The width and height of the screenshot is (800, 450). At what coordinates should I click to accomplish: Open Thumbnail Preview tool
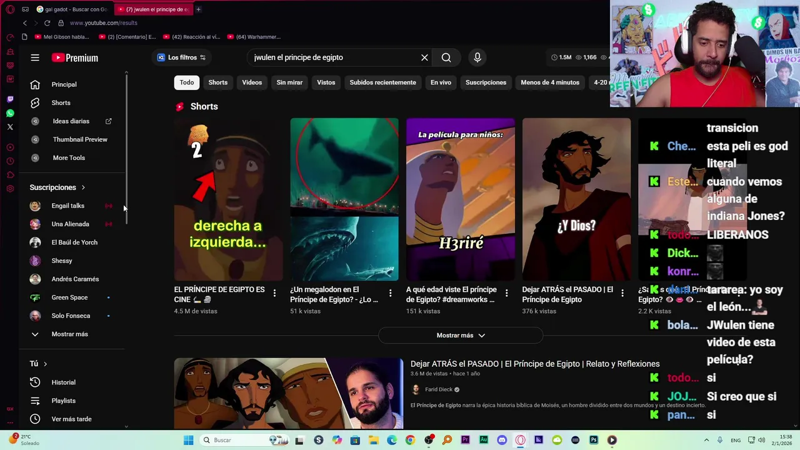click(x=80, y=139)
